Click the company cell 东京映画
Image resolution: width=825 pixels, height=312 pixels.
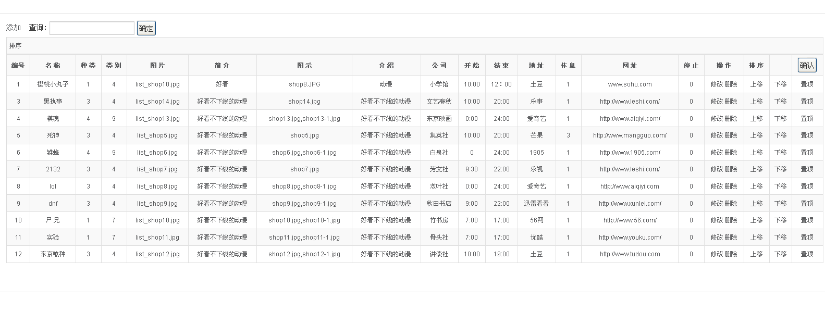coord(439,119)
